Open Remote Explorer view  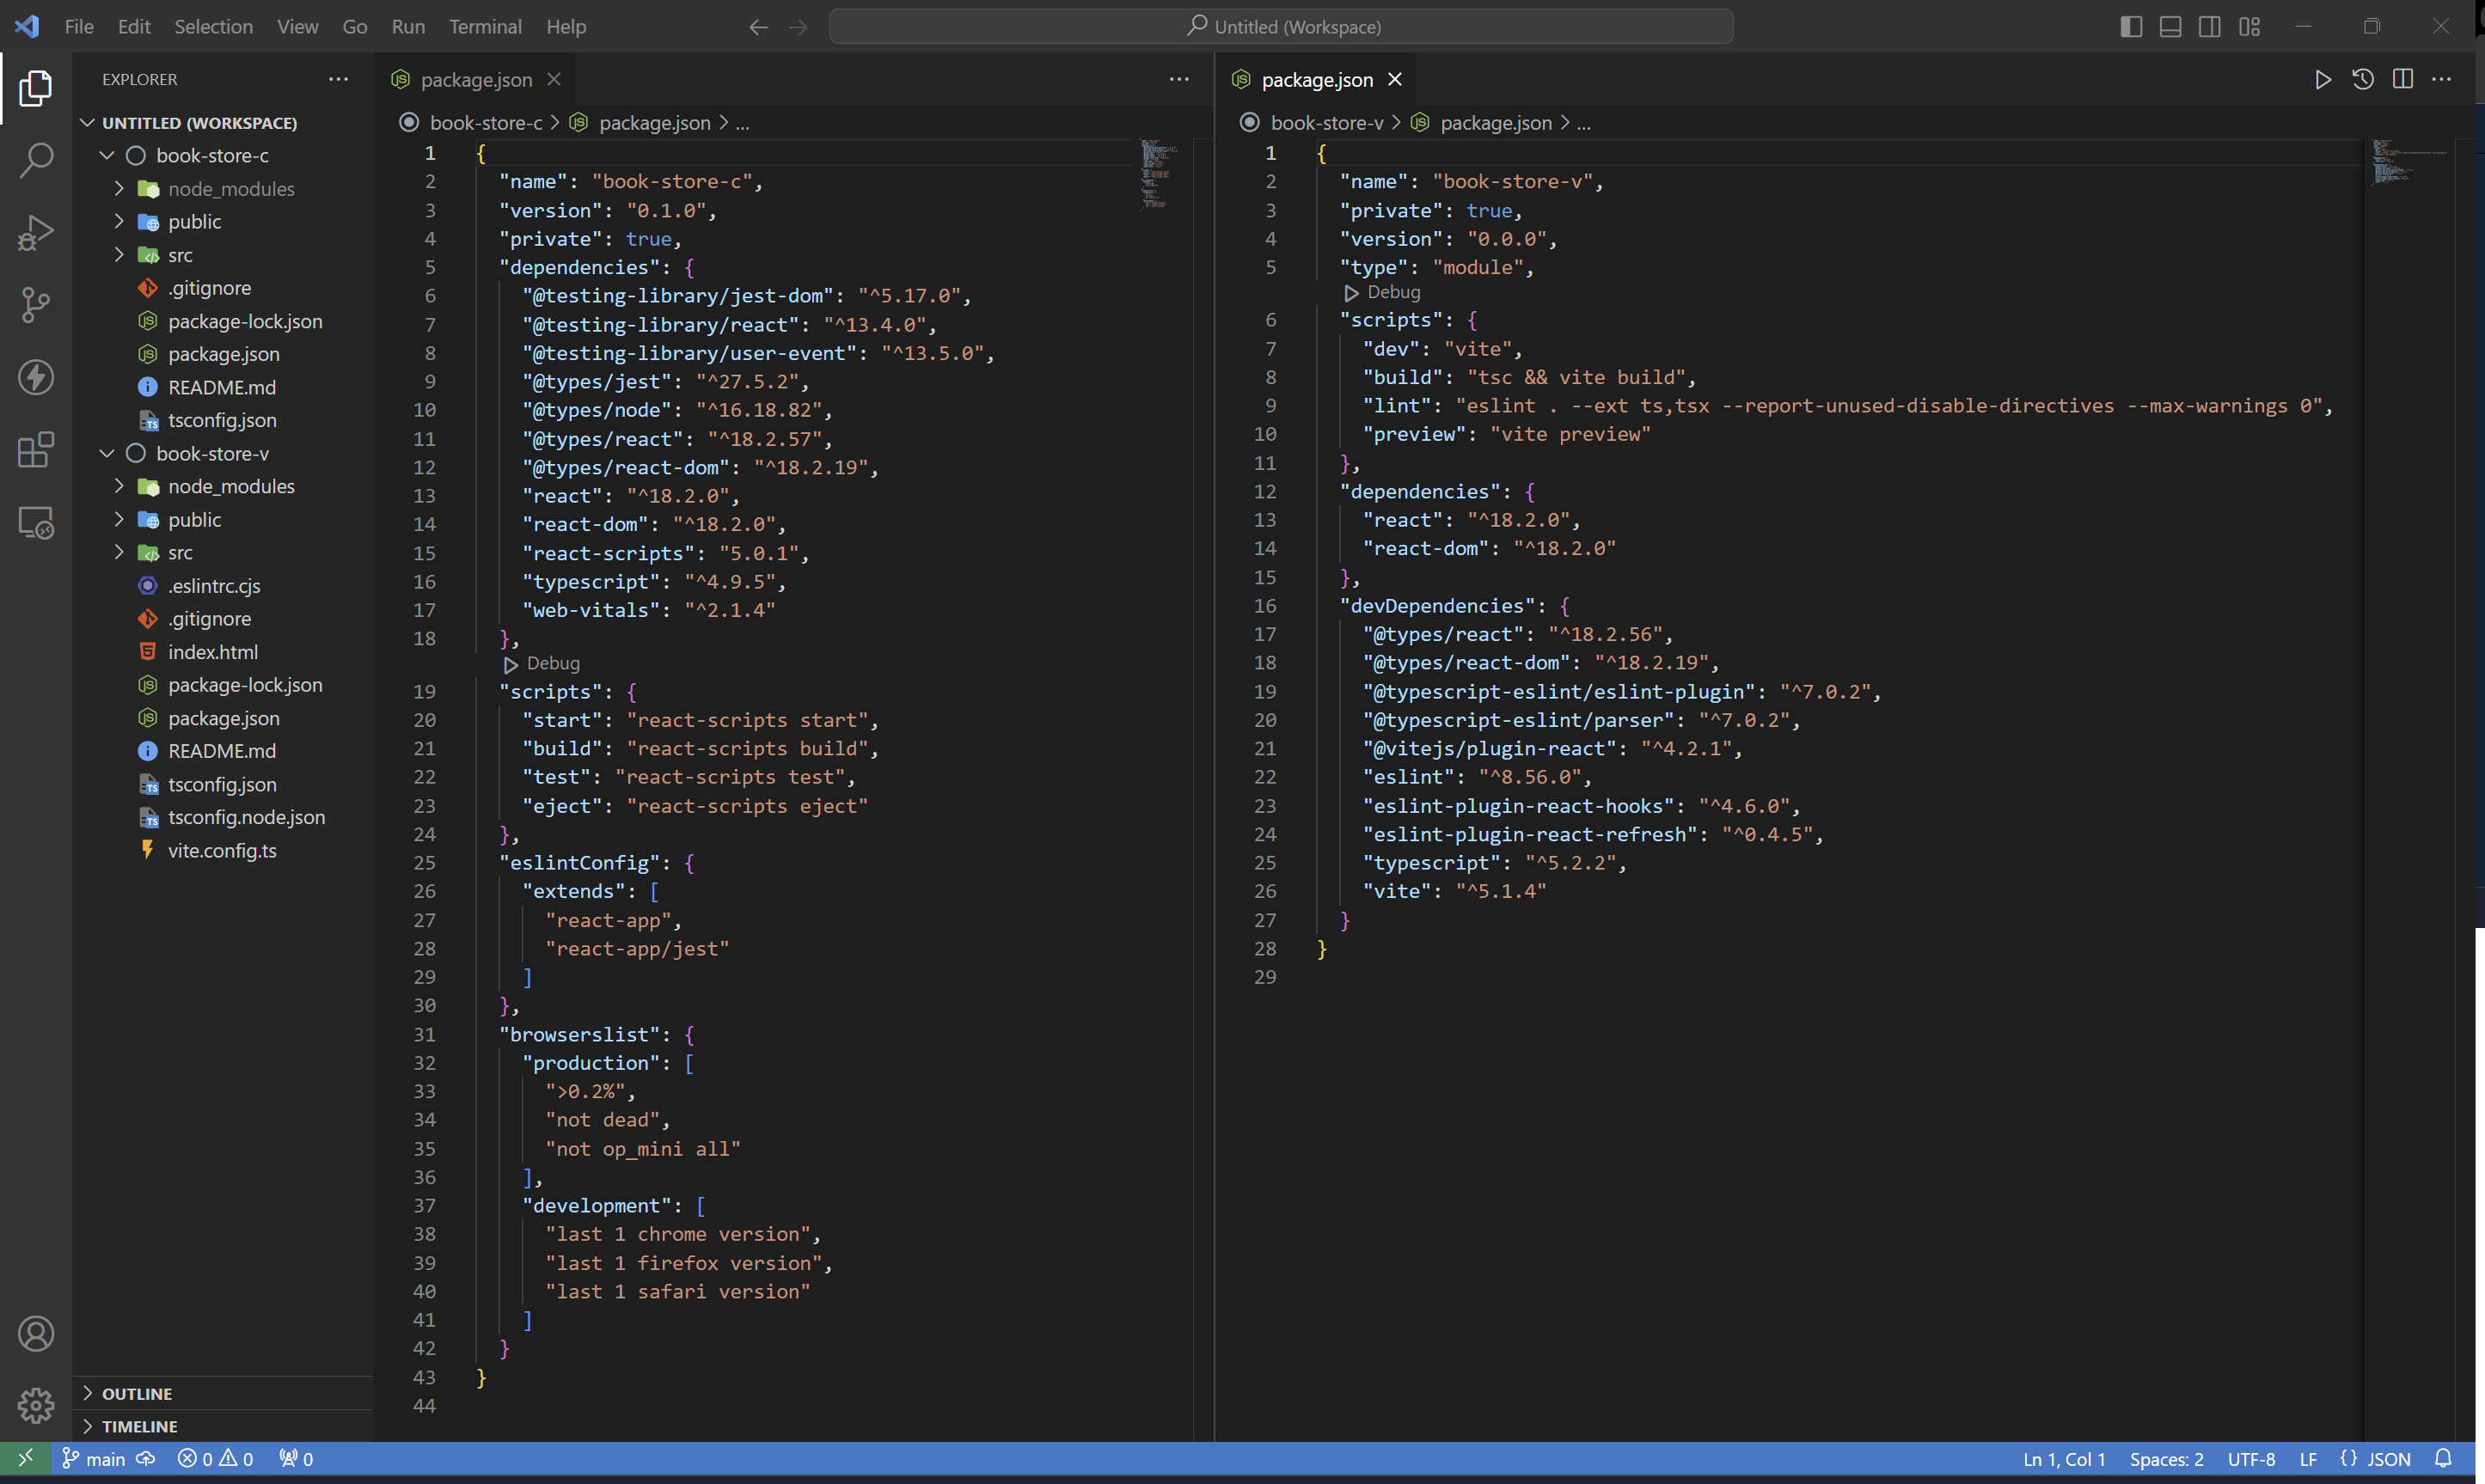click(36, 522)
